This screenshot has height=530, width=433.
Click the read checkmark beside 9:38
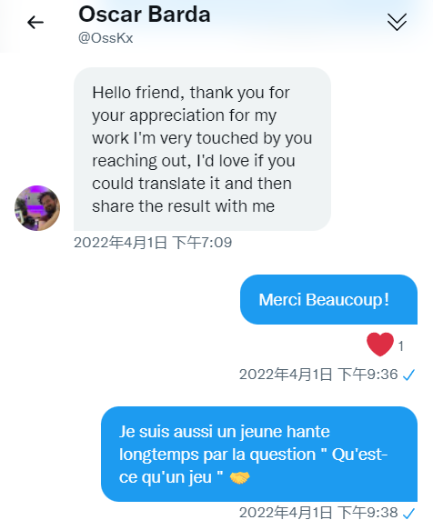(408, 514)
